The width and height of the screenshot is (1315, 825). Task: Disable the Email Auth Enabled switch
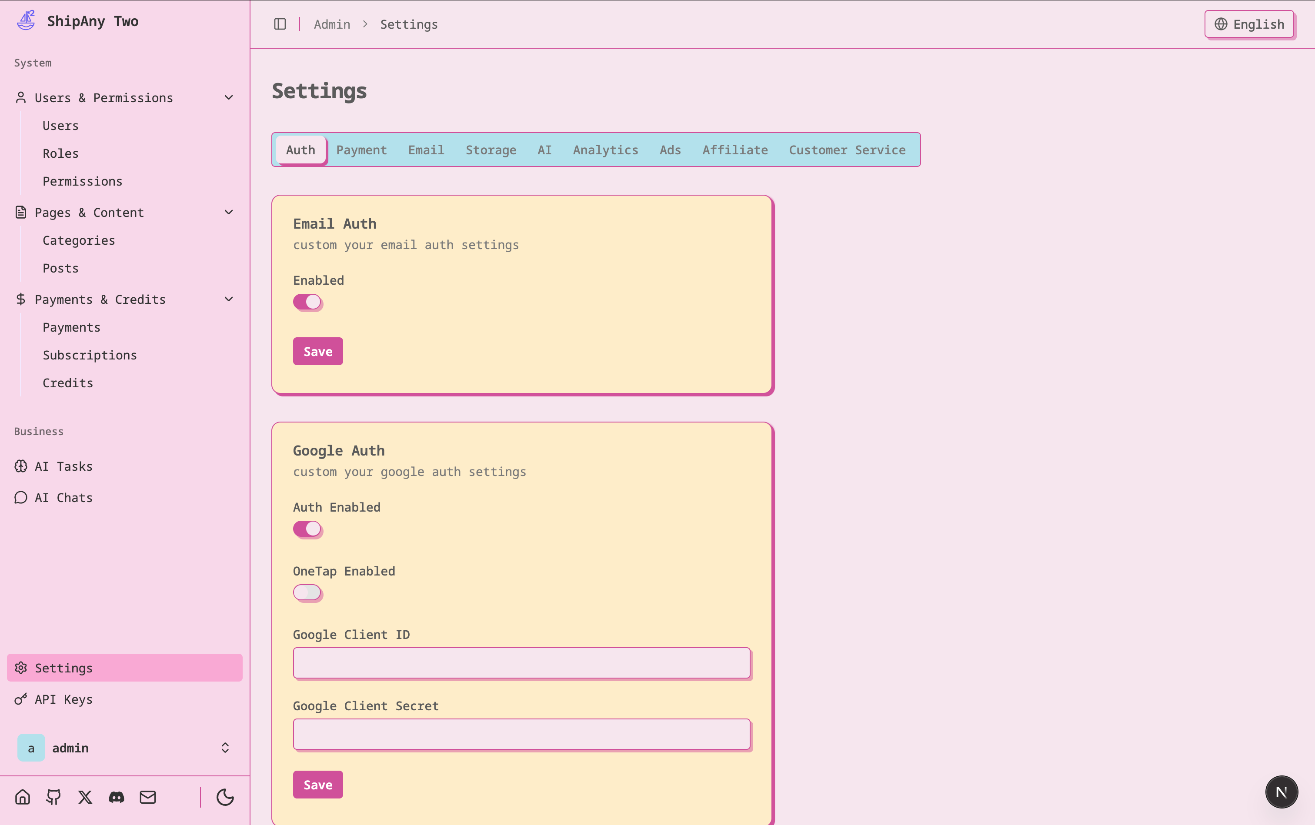tap(307, 302)
